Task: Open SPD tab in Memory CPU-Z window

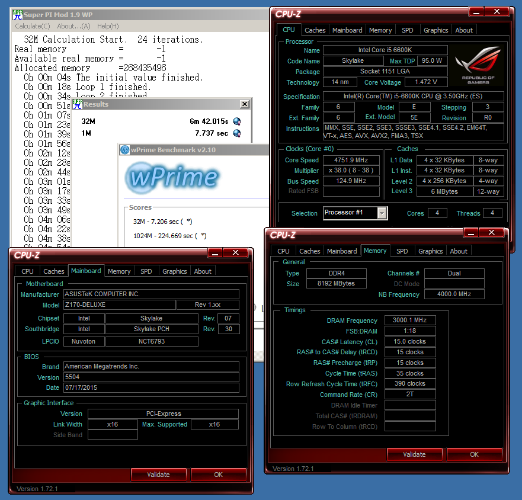Action: (x=402, y=251)
